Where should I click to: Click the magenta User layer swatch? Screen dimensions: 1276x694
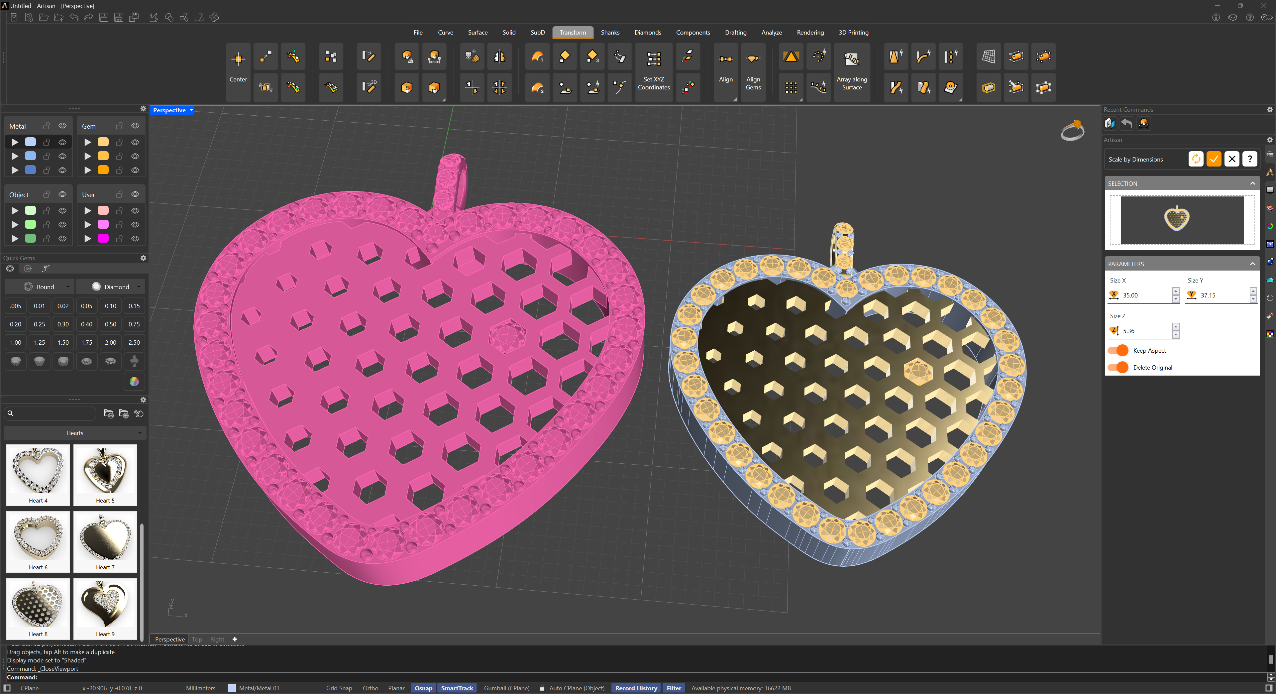pos(103,238)
